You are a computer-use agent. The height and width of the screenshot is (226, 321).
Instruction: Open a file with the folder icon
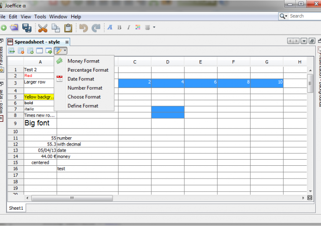point(14,28)
